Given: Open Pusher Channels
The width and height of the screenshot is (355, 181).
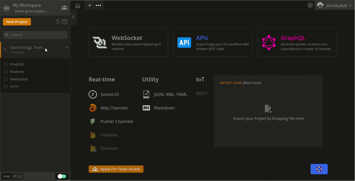Looking at the screenshot, I should click(x=117, y=121).
